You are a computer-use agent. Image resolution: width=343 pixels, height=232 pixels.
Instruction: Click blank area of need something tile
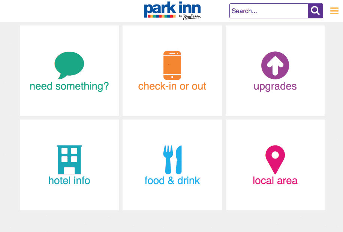point(69,104)
